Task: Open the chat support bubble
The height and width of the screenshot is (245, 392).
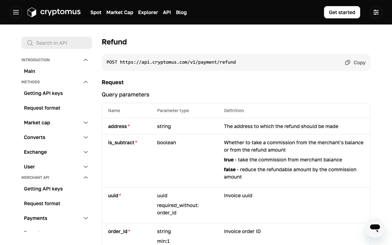Action: pyautogui.click(x=375, y=228)
